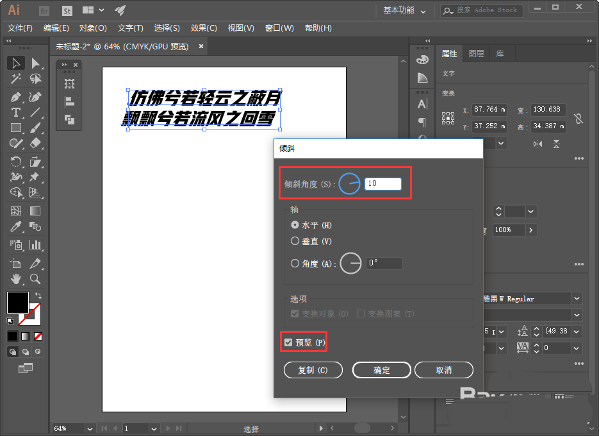599x436 pixels.
Task: Select the Blend tool
Action: pos(35,226)
